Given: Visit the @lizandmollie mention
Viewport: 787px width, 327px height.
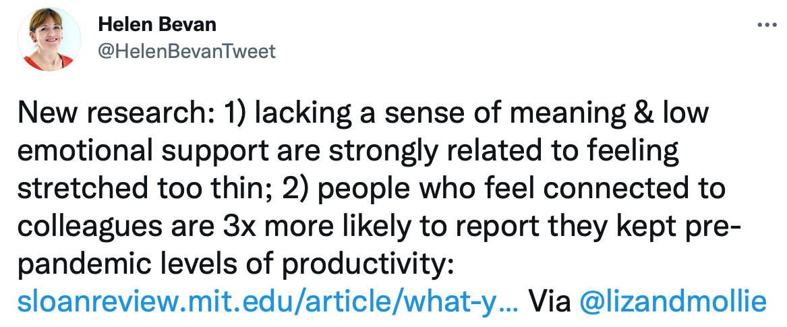Looking at the screenshot, I should click(673, 301).
